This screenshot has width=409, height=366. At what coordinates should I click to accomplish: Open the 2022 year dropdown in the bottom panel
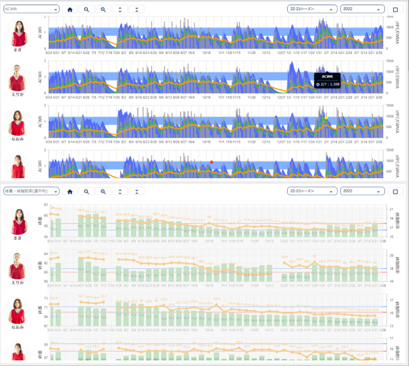(362, 191)
